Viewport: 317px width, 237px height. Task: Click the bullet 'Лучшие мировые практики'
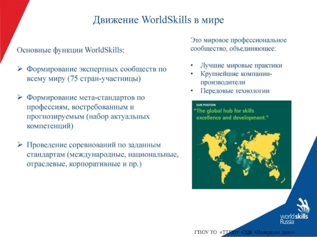[x=241, y=66]
